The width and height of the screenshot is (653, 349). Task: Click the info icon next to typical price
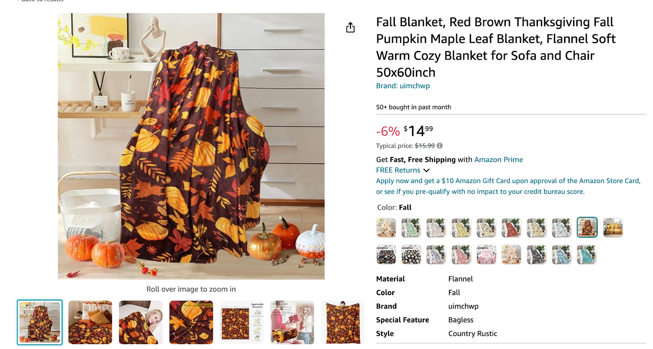440,146
